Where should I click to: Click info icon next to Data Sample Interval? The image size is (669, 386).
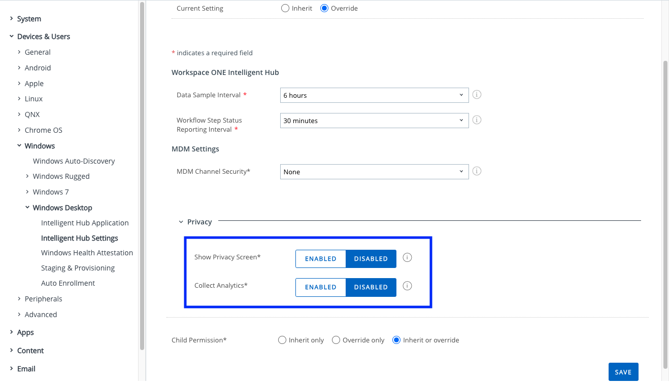tap(477, 95)
